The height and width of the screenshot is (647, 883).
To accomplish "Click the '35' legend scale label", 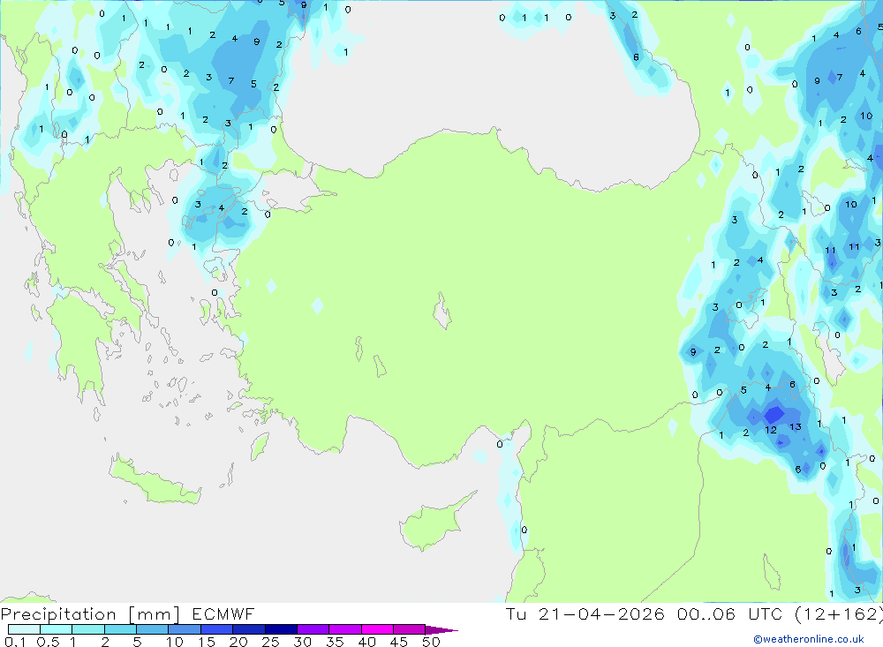I will [335, 642].
